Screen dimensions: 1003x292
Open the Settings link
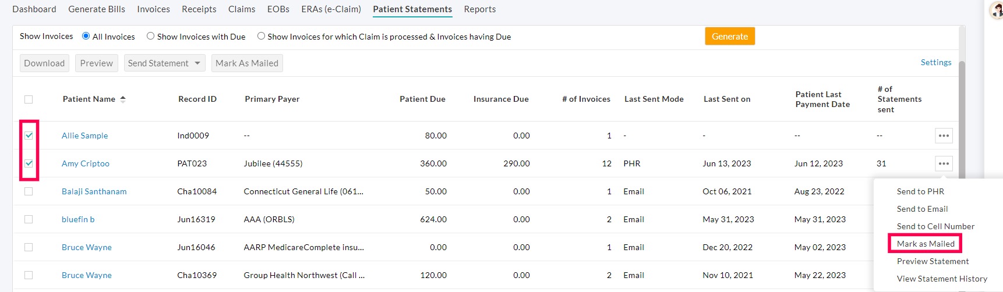[x=936, y=62]
